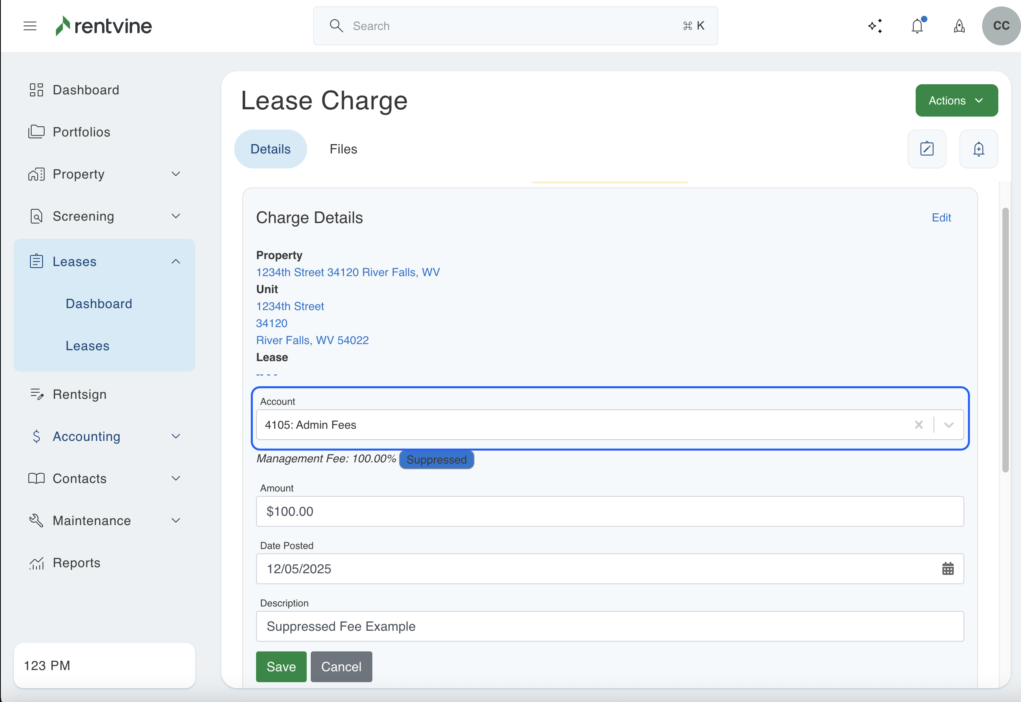Clear the Account selection with X
1021x702 pixels.
coord(918,425)
